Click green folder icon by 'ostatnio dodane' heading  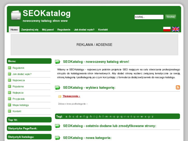58,126
